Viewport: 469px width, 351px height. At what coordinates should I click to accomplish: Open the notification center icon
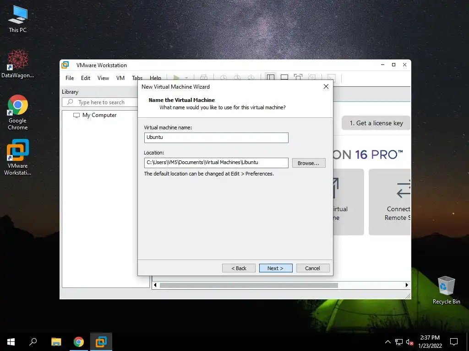454,342
